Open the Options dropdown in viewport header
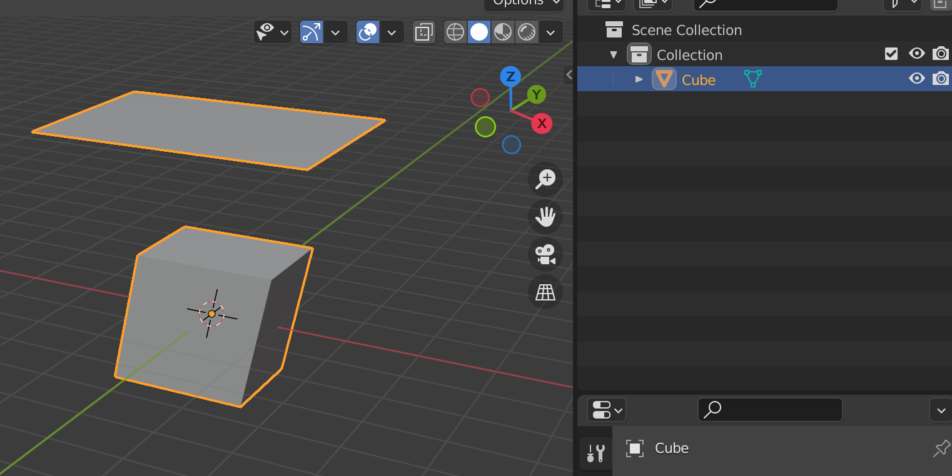952x476 pixels. [x=524, y=4]
